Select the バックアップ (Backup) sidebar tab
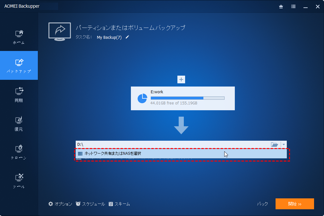 (x=19, y=65)
